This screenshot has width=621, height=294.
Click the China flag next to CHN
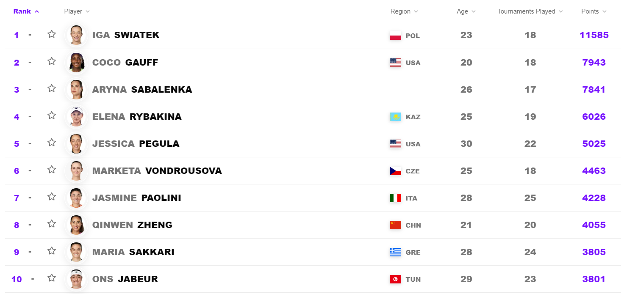(x=395, y=225)
